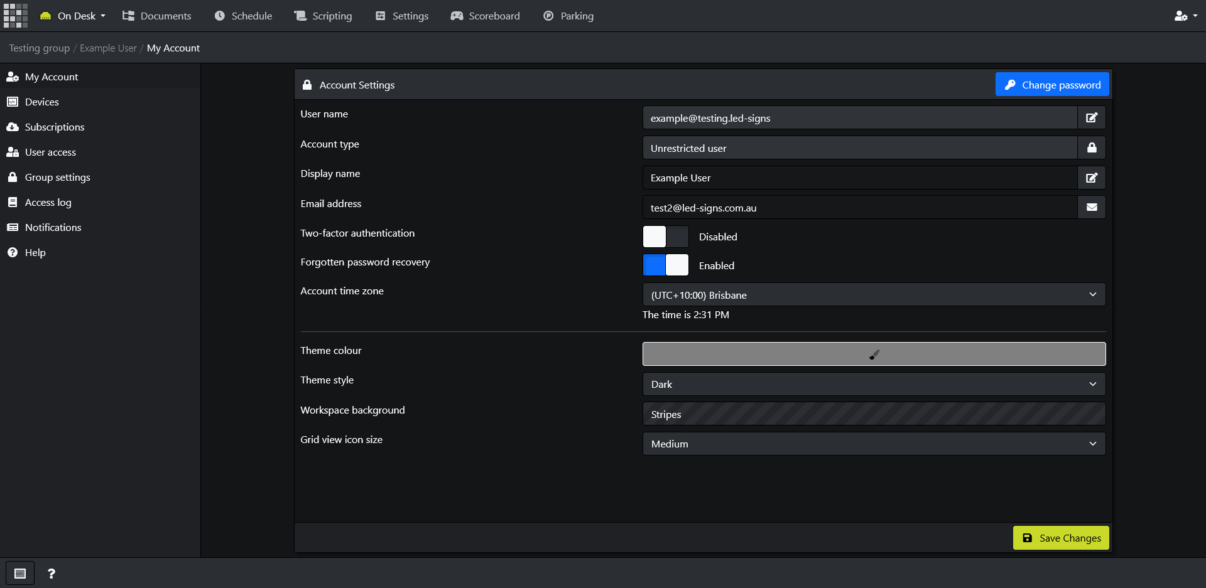
Task: Open the app grid logo icon
Action: [x=16, y=16]
